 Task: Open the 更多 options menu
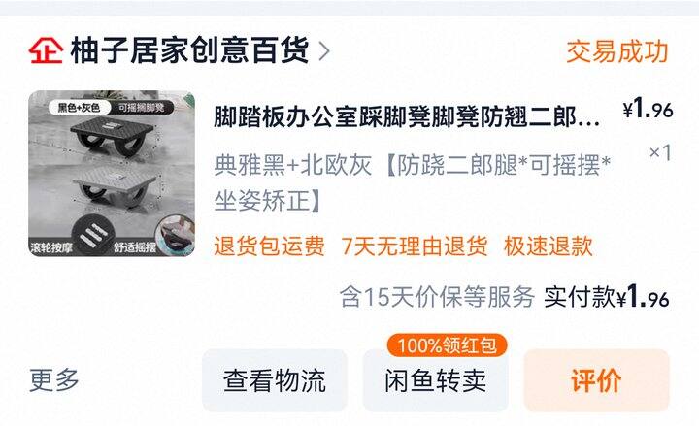(54, 380)
